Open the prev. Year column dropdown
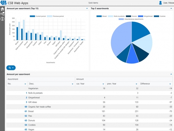 (136, 84)
